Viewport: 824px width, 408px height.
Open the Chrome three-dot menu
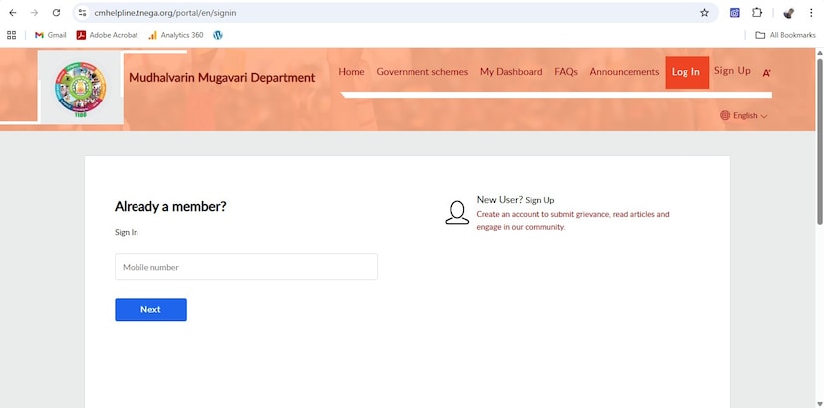pyautogui.click(x=811, y=13)
